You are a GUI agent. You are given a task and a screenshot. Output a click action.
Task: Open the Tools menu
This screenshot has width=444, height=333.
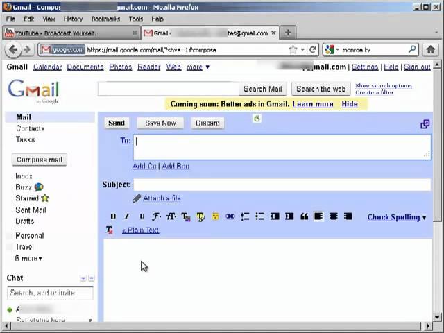(136, 19)
